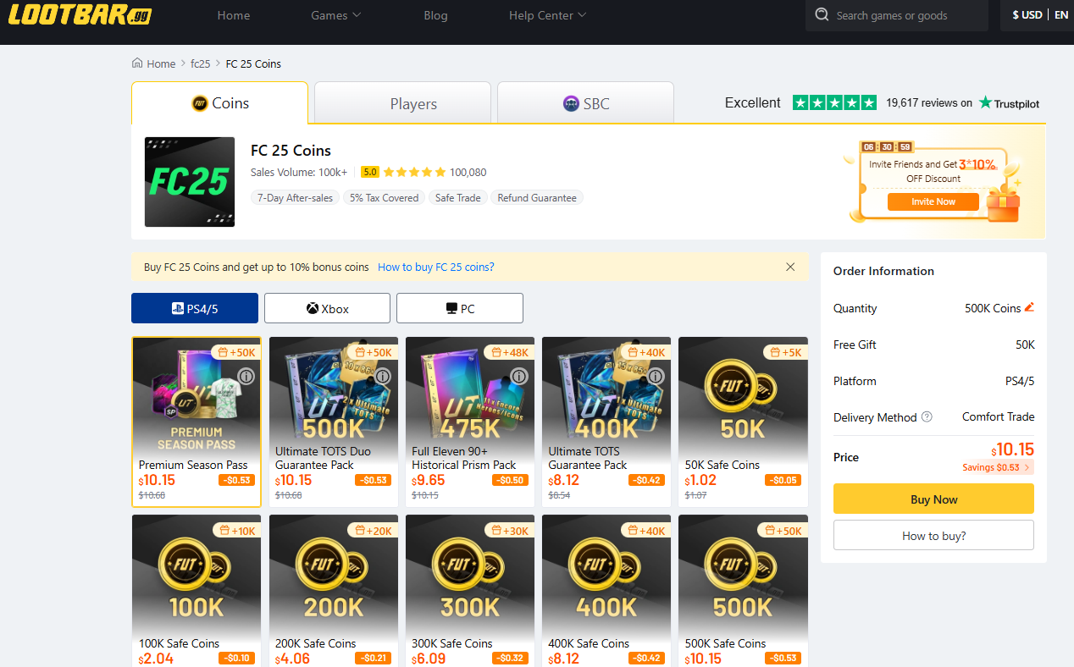Click the fc25 breadcrumb link

pyautogui.click(x=201, y=63)
